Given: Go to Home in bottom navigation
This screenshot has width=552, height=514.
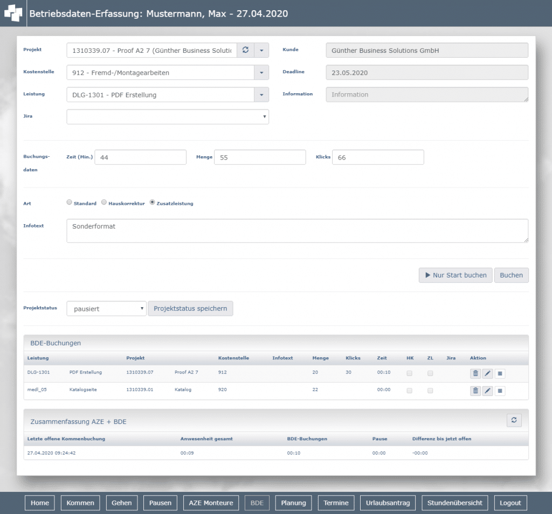Looking at the screenshot, I should pos(40,503).
